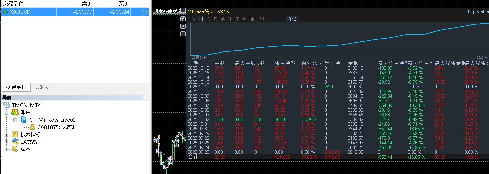Image resolution: width=489 pixels, height=174 pixels.
Task: Click the 盈亏金额 column header
Action: 285,63
